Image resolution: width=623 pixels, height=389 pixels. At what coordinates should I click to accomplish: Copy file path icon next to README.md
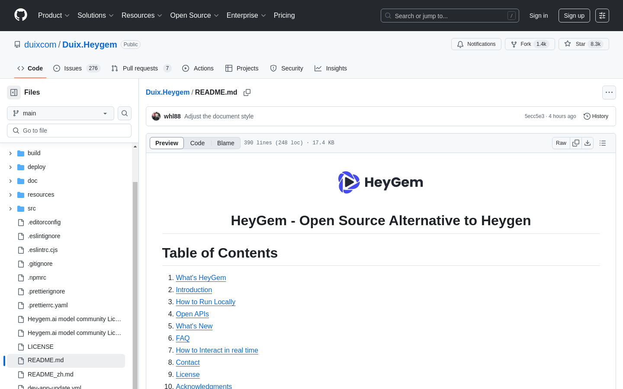[x=247, y=92]
